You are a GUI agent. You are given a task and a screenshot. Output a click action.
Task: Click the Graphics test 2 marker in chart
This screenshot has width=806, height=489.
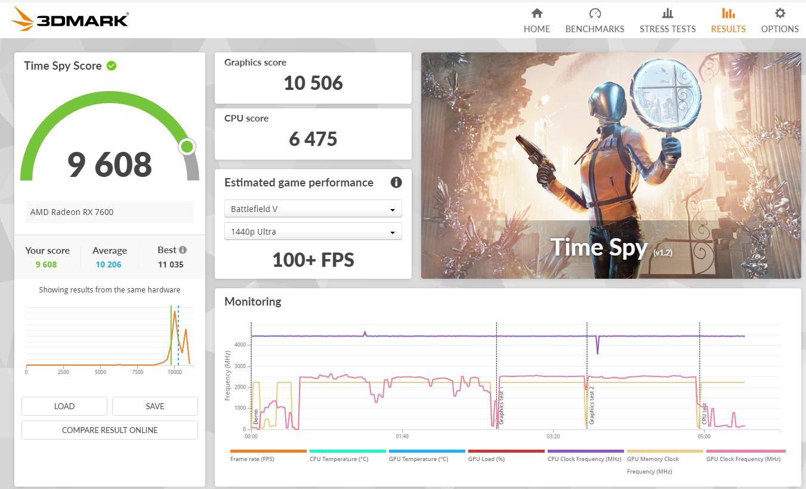591,405
